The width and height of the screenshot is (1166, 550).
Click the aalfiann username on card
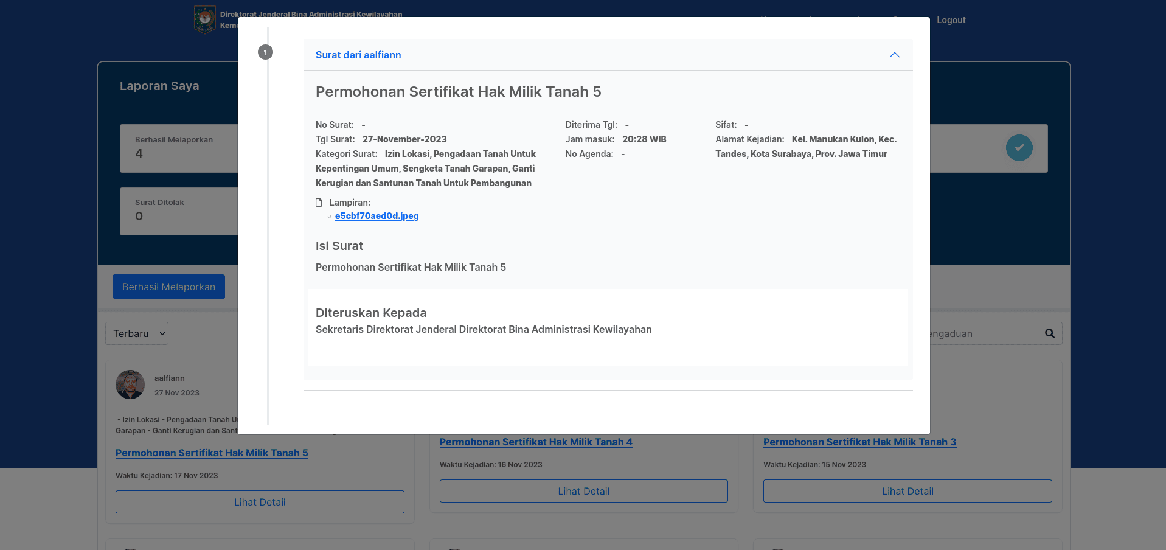tap(169, 378)
